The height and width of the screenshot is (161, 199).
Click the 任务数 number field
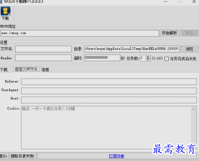click(x=143, y=58)
